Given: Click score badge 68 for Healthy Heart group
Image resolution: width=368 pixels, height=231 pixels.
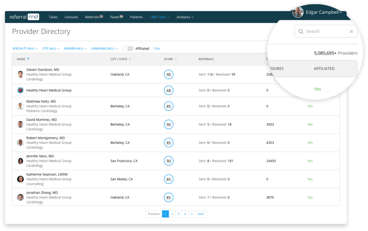Looking at the screenshot, I should pyautogui.click(x=168, y=90).
